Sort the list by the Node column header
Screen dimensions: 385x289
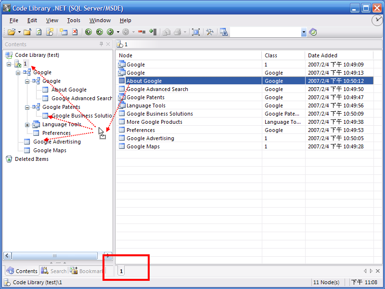point(189,55)
